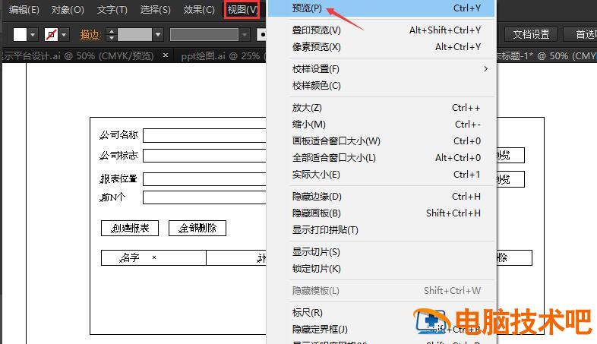Viewport: 597px width, 344px height.
Task: Open the fill color dropdown arrow
Action: click(x=33, y=35)
